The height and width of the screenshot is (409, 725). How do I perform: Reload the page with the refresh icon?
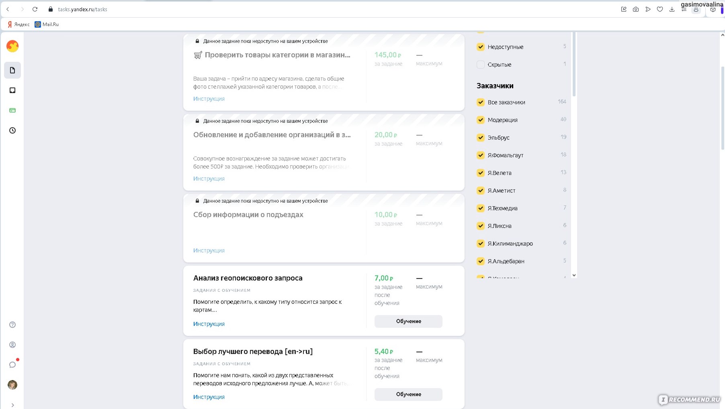(x=35, y=9)
